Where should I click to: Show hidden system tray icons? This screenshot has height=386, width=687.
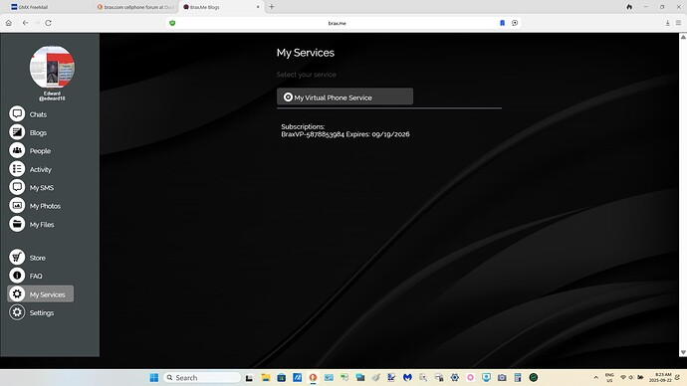pos(595,377)
